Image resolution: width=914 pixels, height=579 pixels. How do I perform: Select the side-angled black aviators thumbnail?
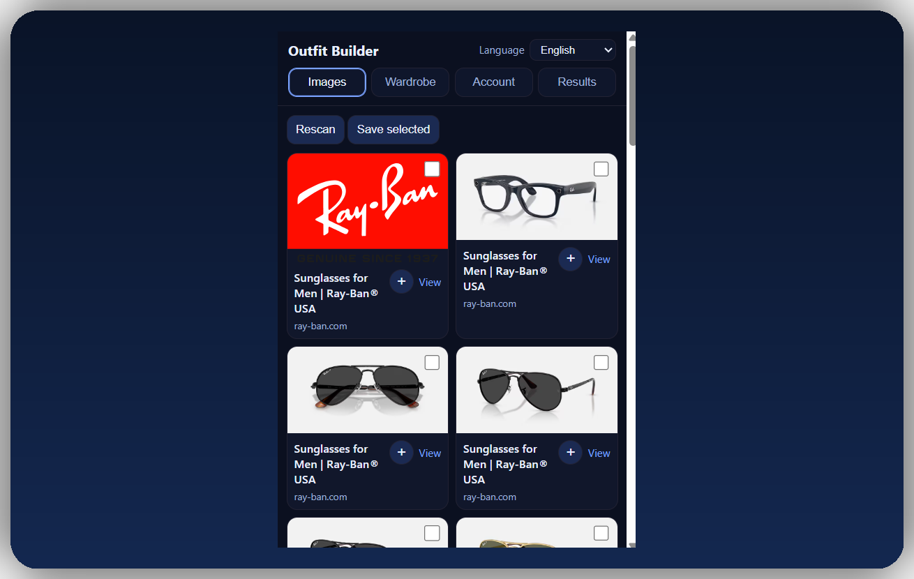tap(537, 391)
